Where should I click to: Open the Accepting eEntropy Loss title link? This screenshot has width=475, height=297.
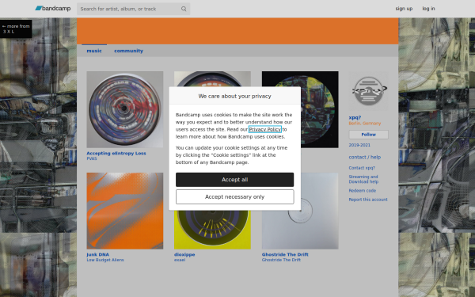click(x=116, y=154)
